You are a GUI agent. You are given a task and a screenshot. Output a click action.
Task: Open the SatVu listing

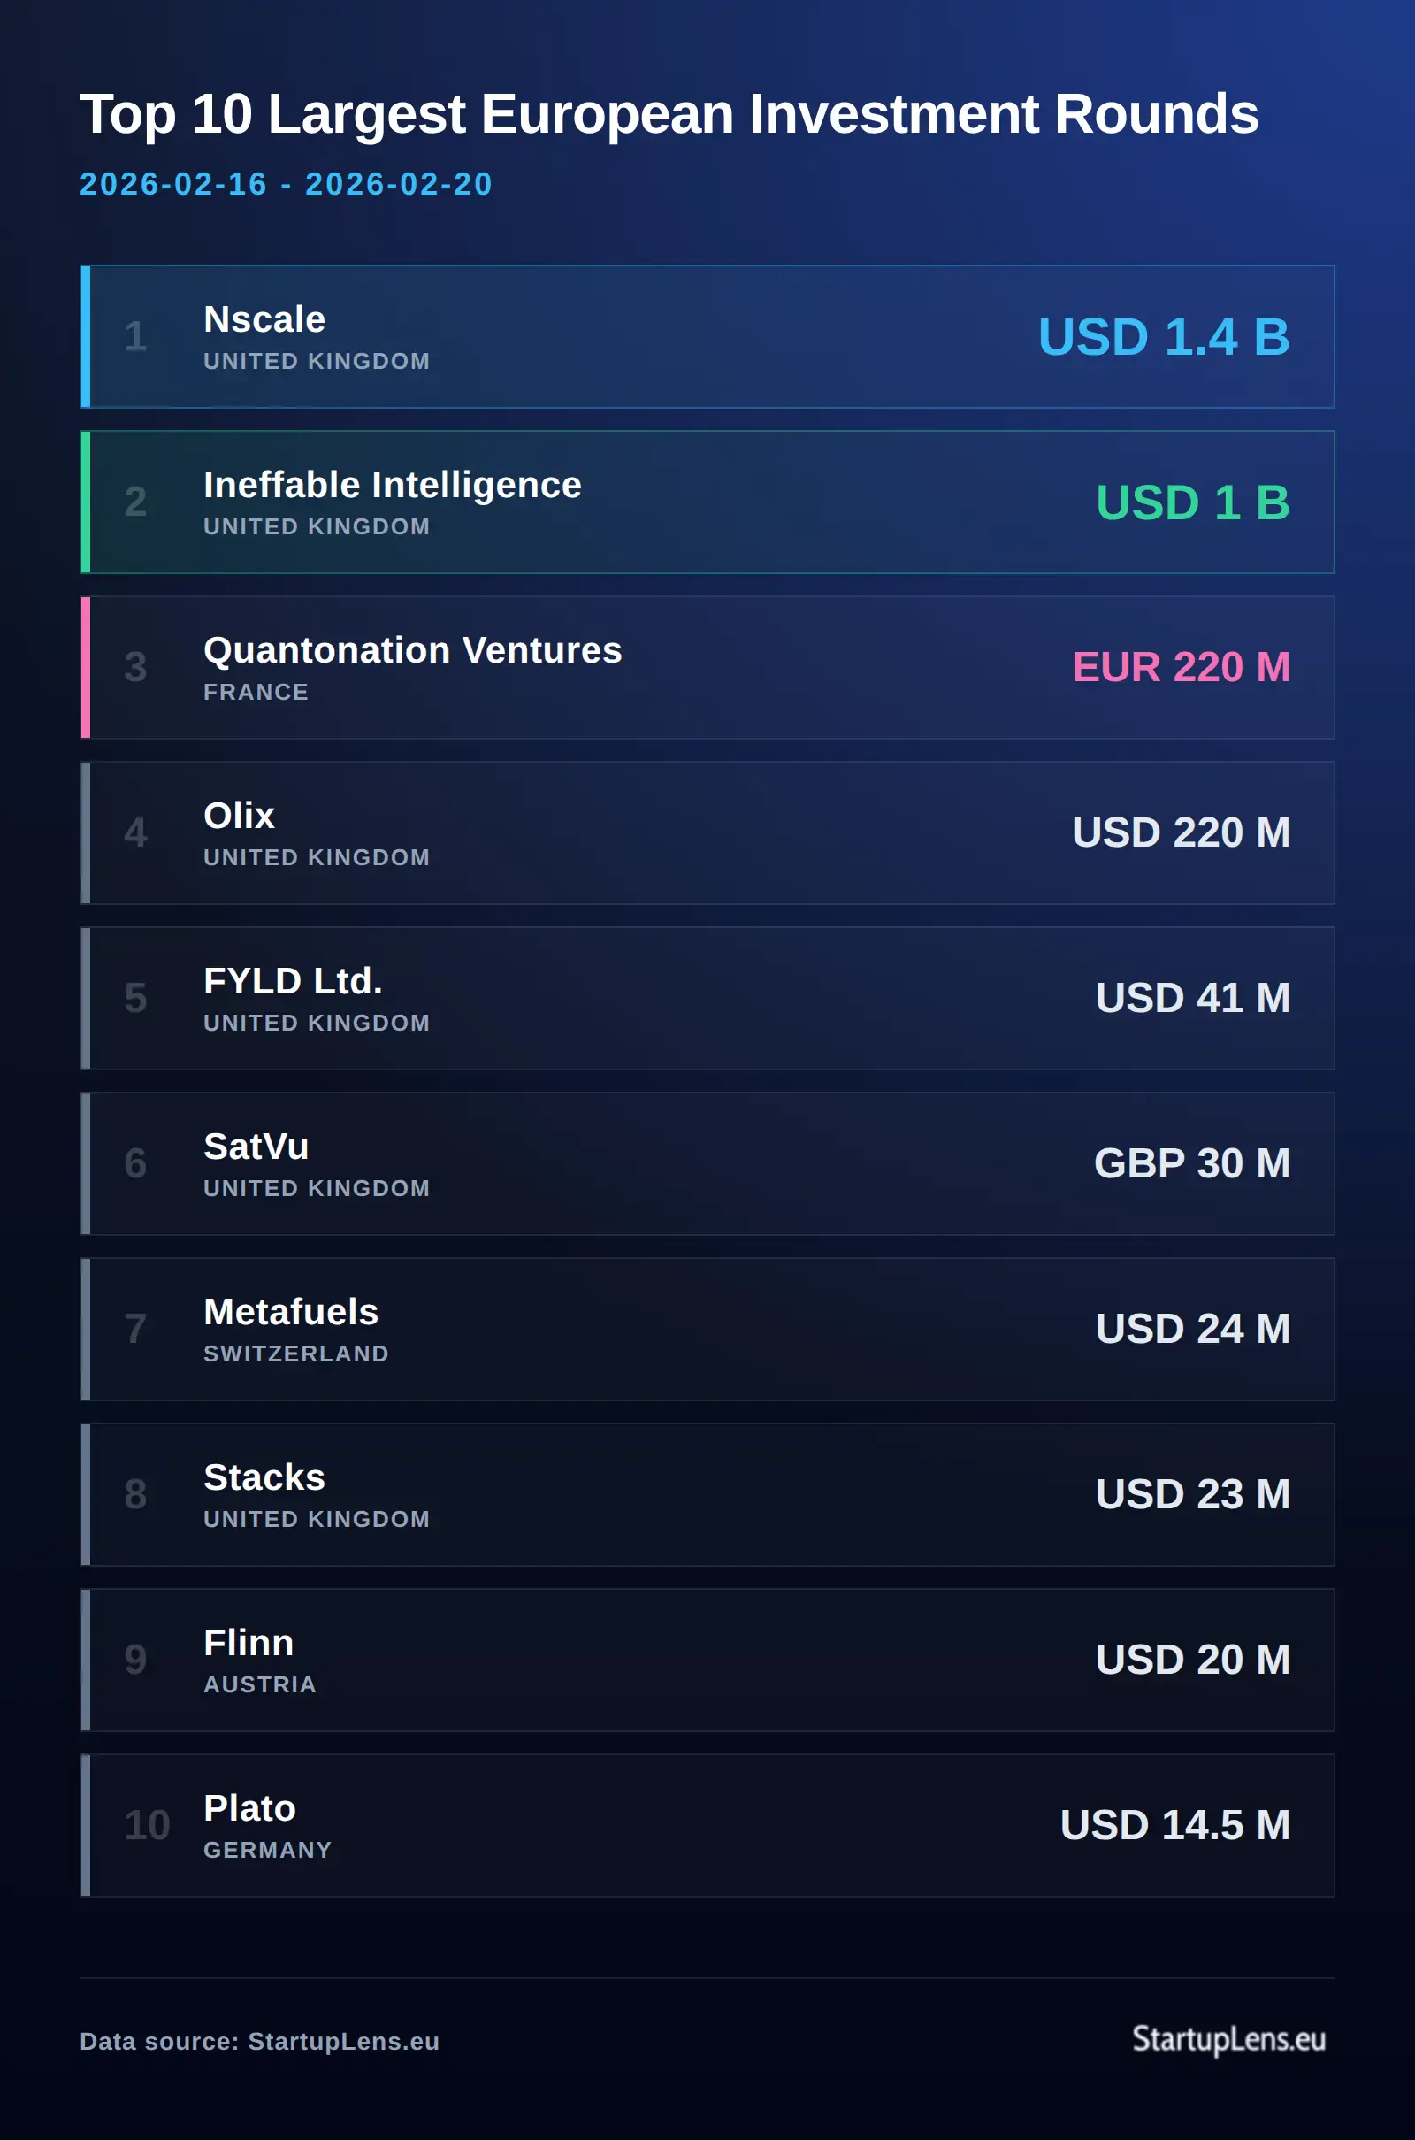(256, 1147)
